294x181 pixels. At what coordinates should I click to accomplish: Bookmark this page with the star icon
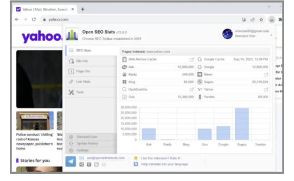(x=261, y=19)
